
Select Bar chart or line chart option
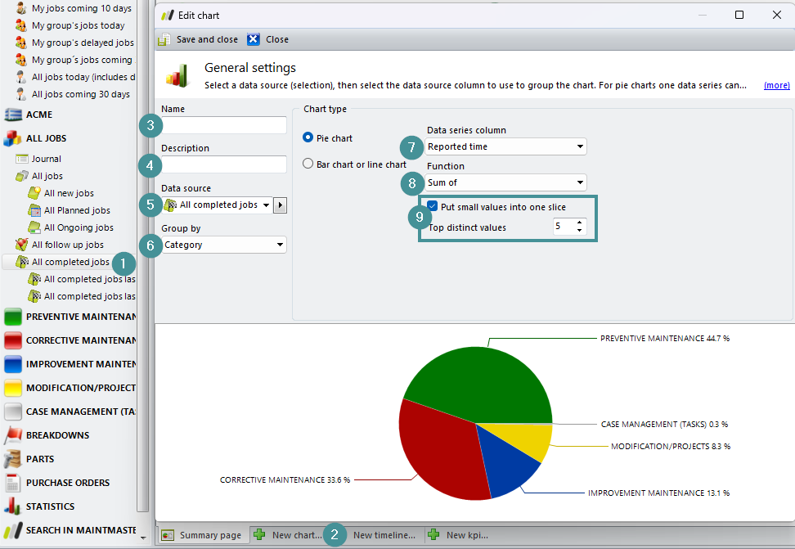[x=308, y=164]
